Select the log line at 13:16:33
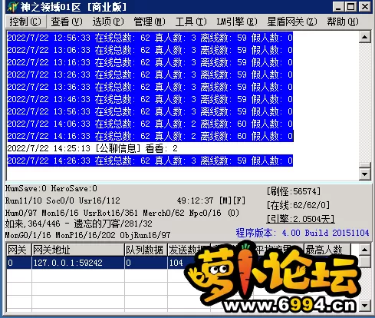Screen dimensions: 375x318 [150, 62]
